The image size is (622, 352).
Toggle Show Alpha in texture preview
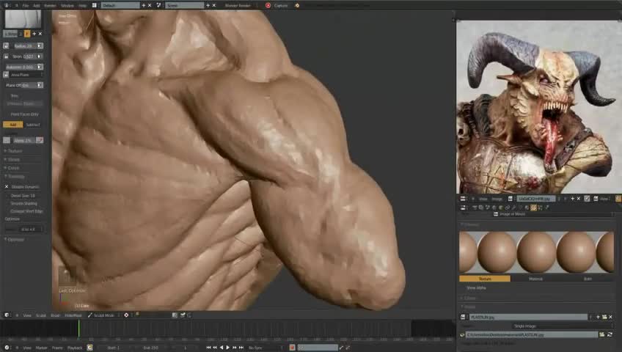(476, 287)
